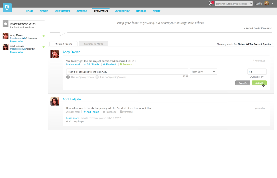This screenshot has width=277, height=178.
Task: Click 'Available: $9' text
Action: click(257, 77)
